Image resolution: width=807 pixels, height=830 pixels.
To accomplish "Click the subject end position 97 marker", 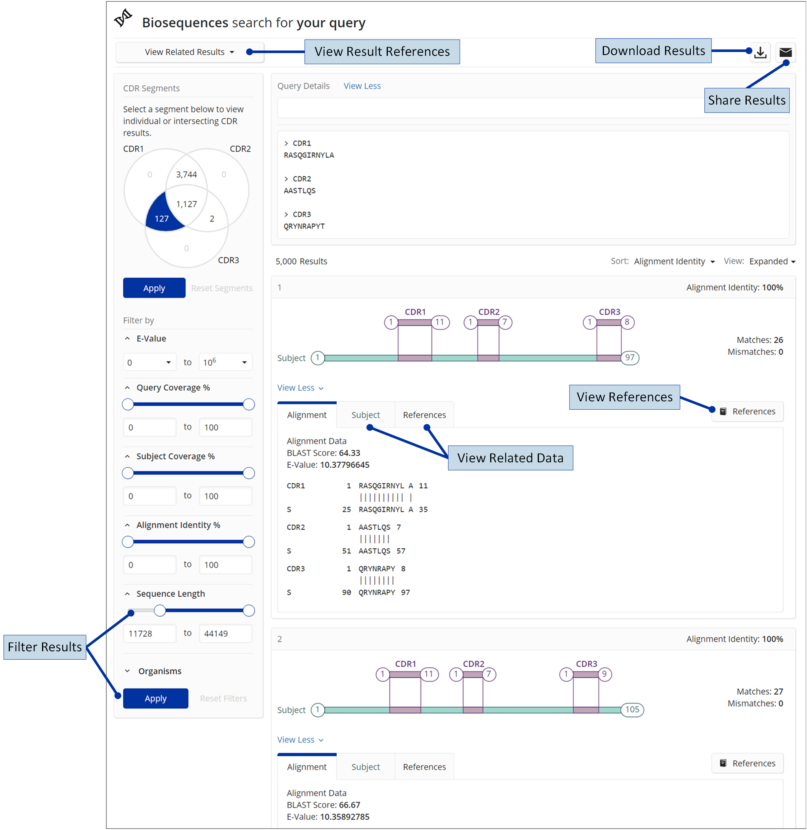I will pyautogui.click(x=630, y=358).
